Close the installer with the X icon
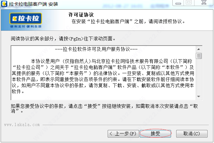 [x=204, y=3]
